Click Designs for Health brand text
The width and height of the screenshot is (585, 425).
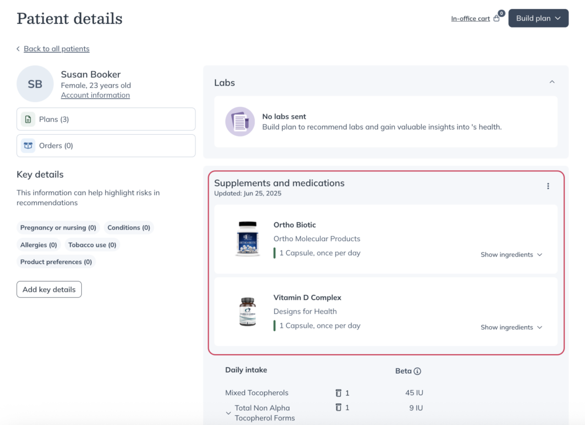pyautogui.click(x=305, y=311)
